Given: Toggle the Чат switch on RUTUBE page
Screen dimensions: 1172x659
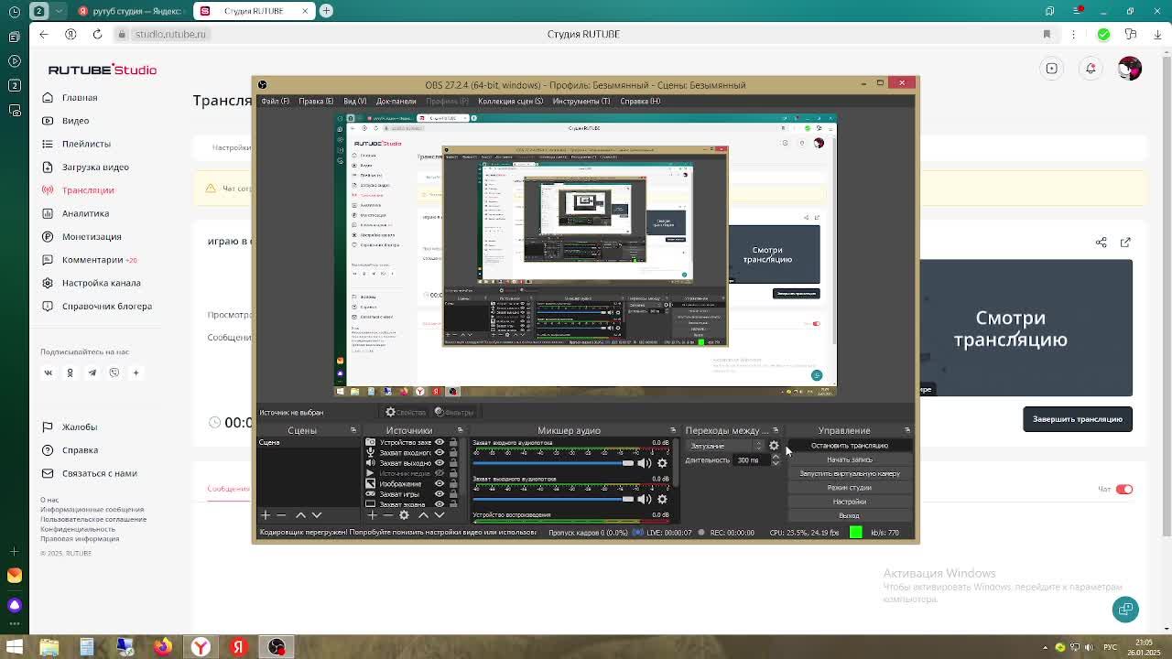Looking at the screenshot, I should (1124, 489).
